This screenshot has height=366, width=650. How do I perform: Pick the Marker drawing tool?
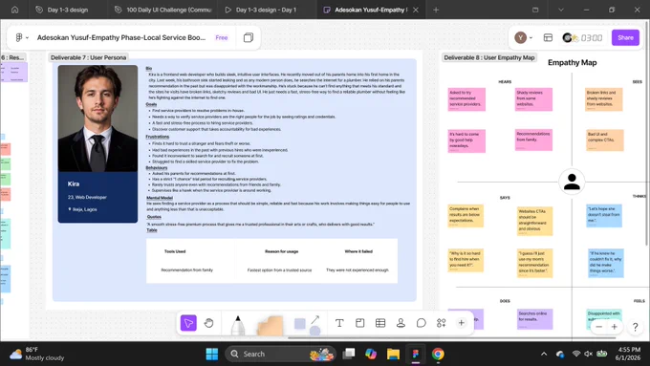pyautogui.click(x=237, y=325)
